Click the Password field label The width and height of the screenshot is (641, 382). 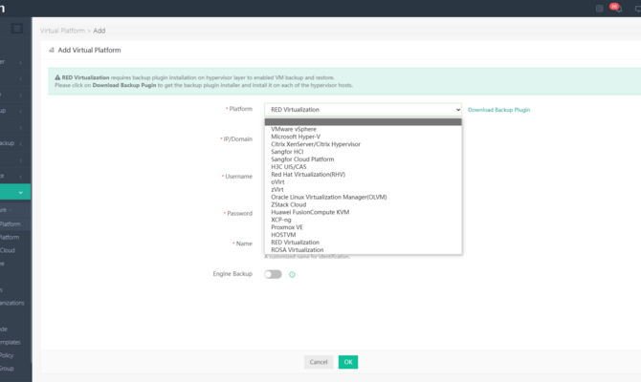coord(239,214)
